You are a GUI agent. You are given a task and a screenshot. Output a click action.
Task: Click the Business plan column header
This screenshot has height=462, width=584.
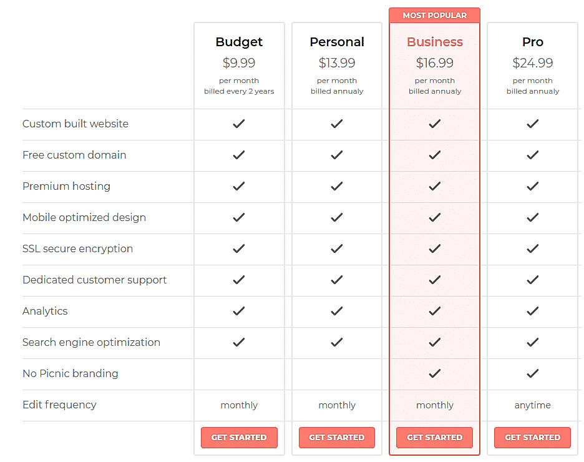pos(434,42)
